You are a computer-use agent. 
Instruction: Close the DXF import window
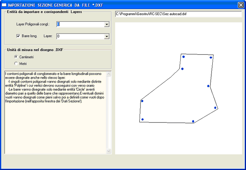(241, 5)
